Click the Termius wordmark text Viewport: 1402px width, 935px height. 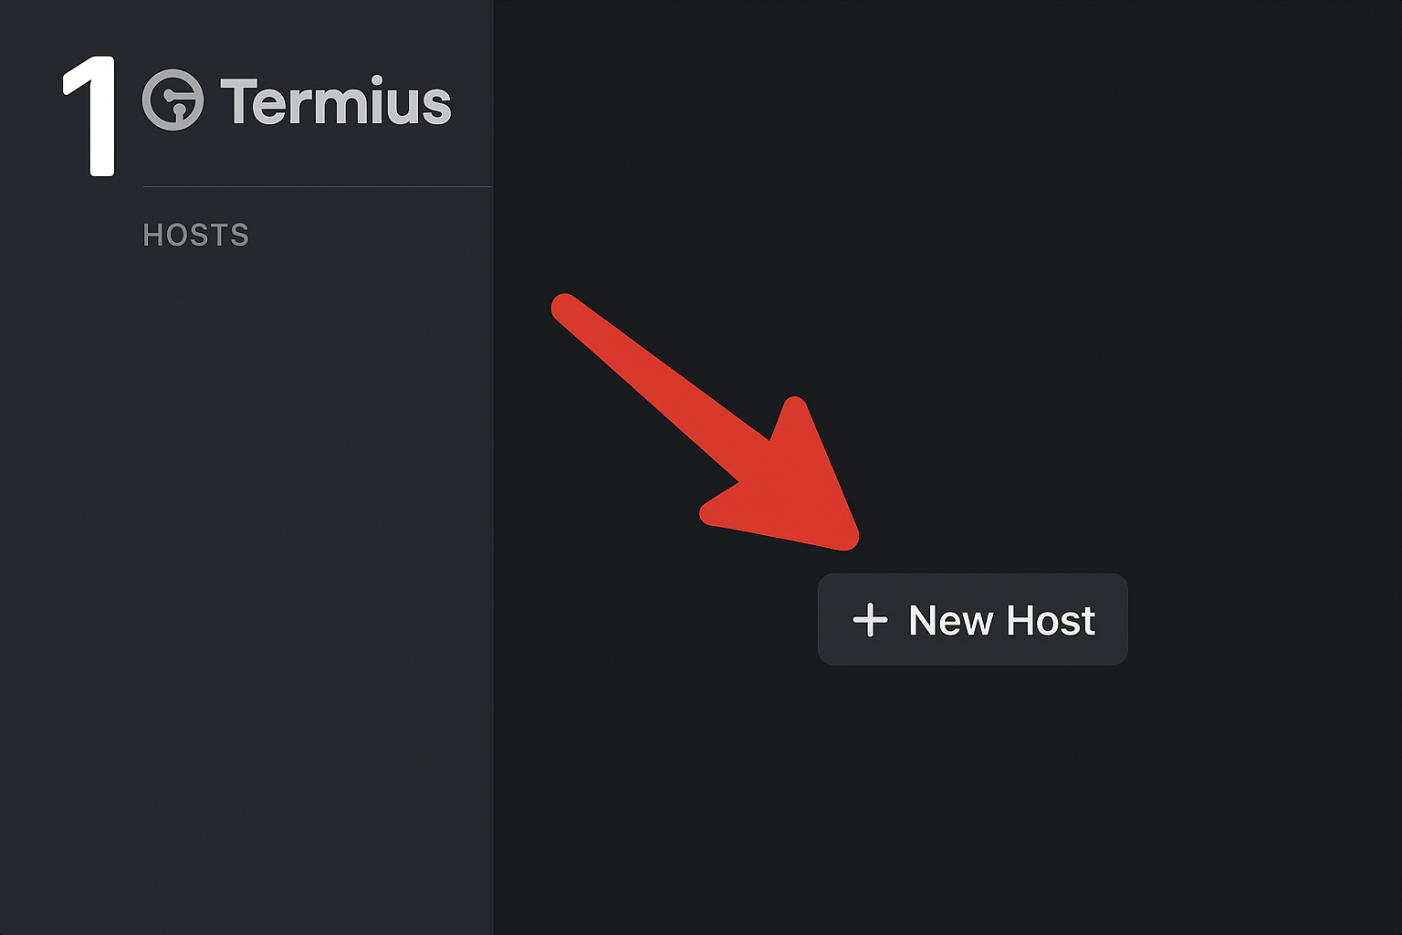point(336,100)
